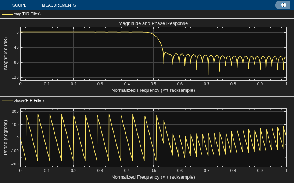Click the Phase (degrees) y-axis label

click(x=6, y=138)
